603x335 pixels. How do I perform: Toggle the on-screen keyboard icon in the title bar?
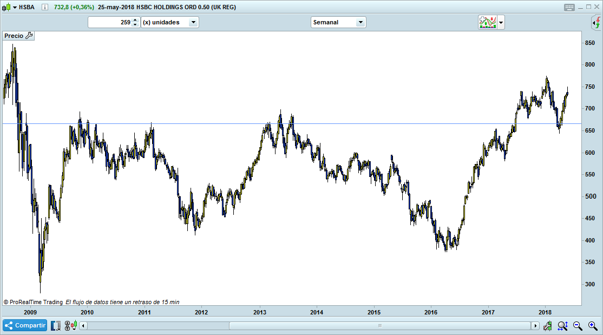click(569, 7)
